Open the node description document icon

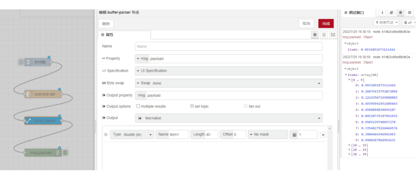pos(324,35)
